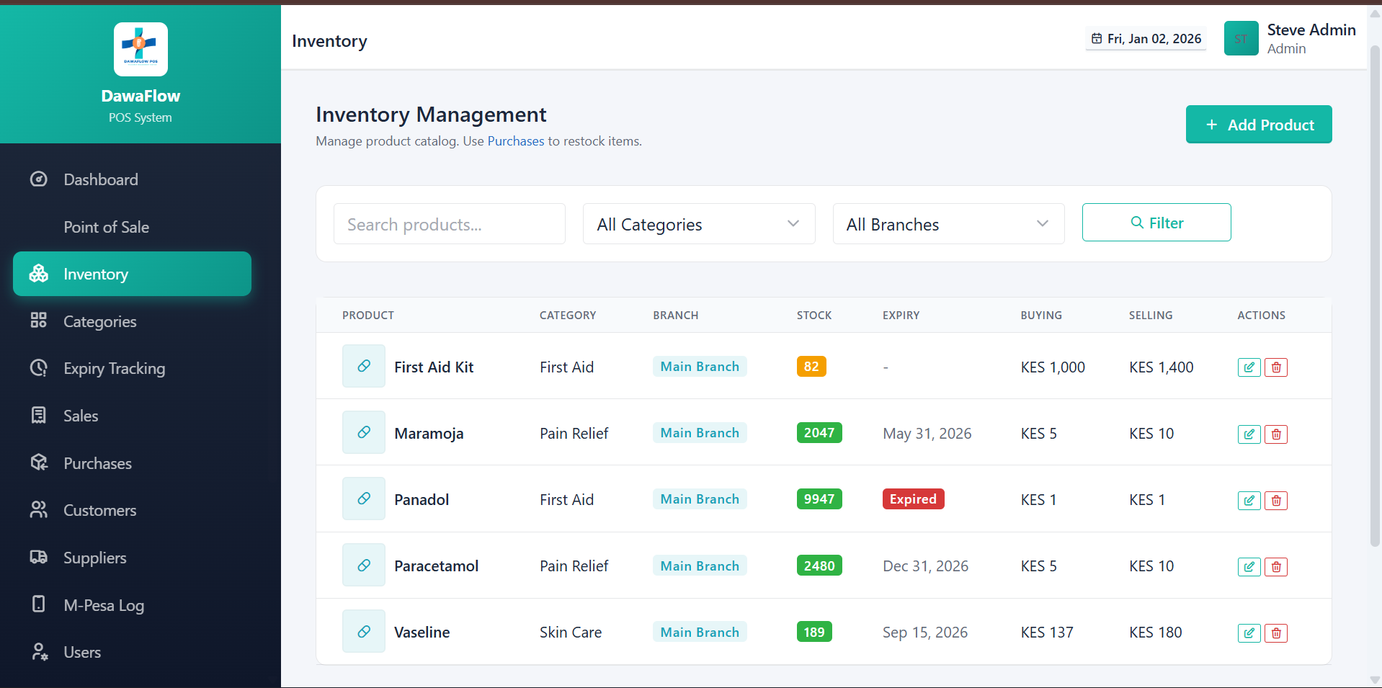Switch to Point of Sale section
Viewport: 1382px width, 688px height.
(106, 227)
